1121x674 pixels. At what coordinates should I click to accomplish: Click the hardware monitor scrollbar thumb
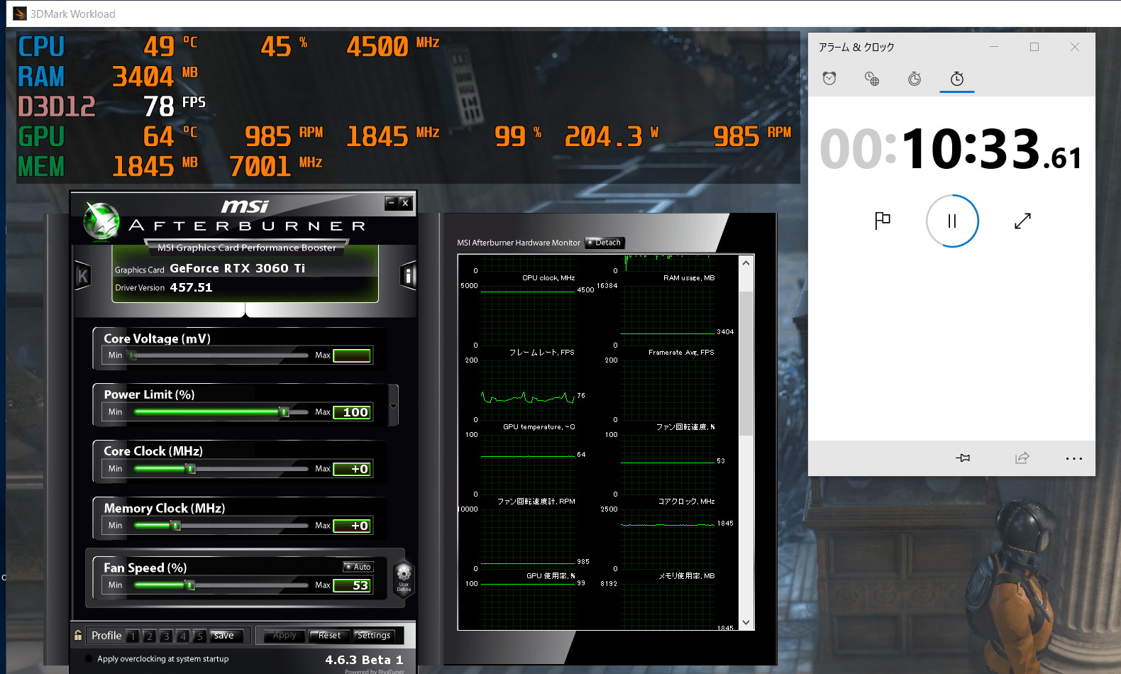tap(746, 363)
